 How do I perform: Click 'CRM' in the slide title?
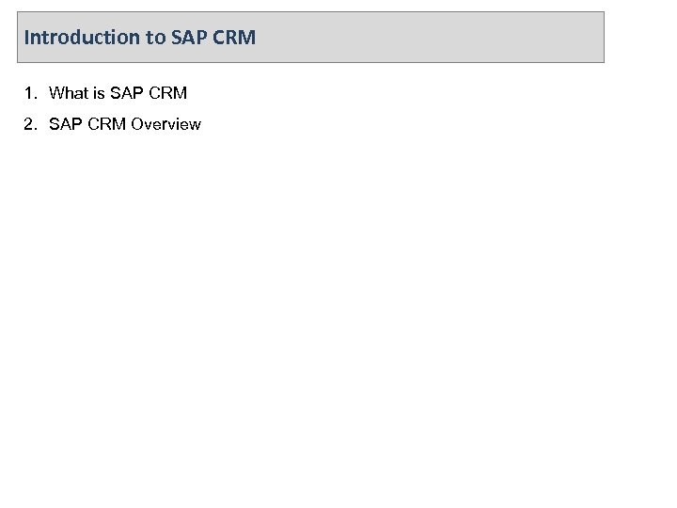233,38
